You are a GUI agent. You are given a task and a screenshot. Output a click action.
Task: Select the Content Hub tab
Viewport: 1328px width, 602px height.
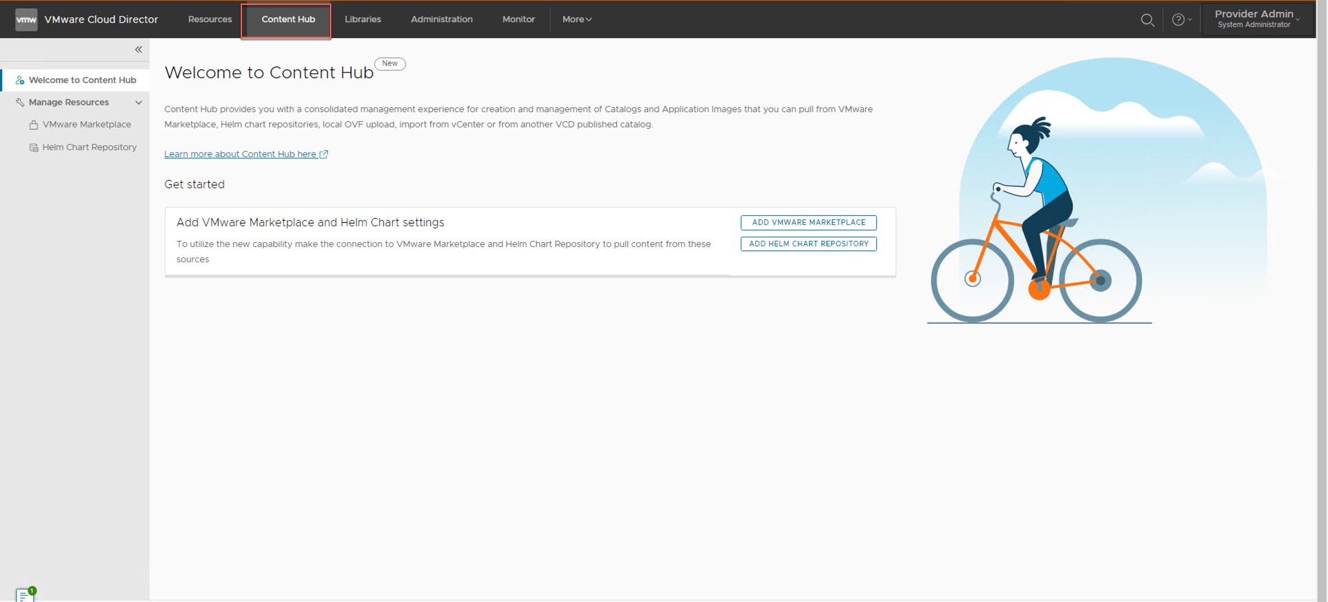point(288,19)
